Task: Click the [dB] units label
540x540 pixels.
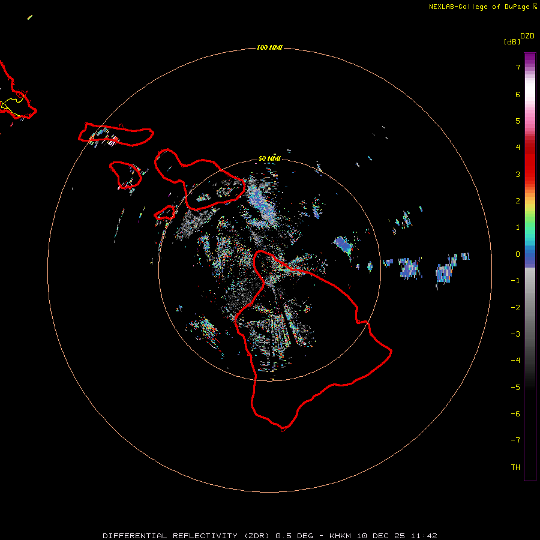Action: [x=512, y=41]
